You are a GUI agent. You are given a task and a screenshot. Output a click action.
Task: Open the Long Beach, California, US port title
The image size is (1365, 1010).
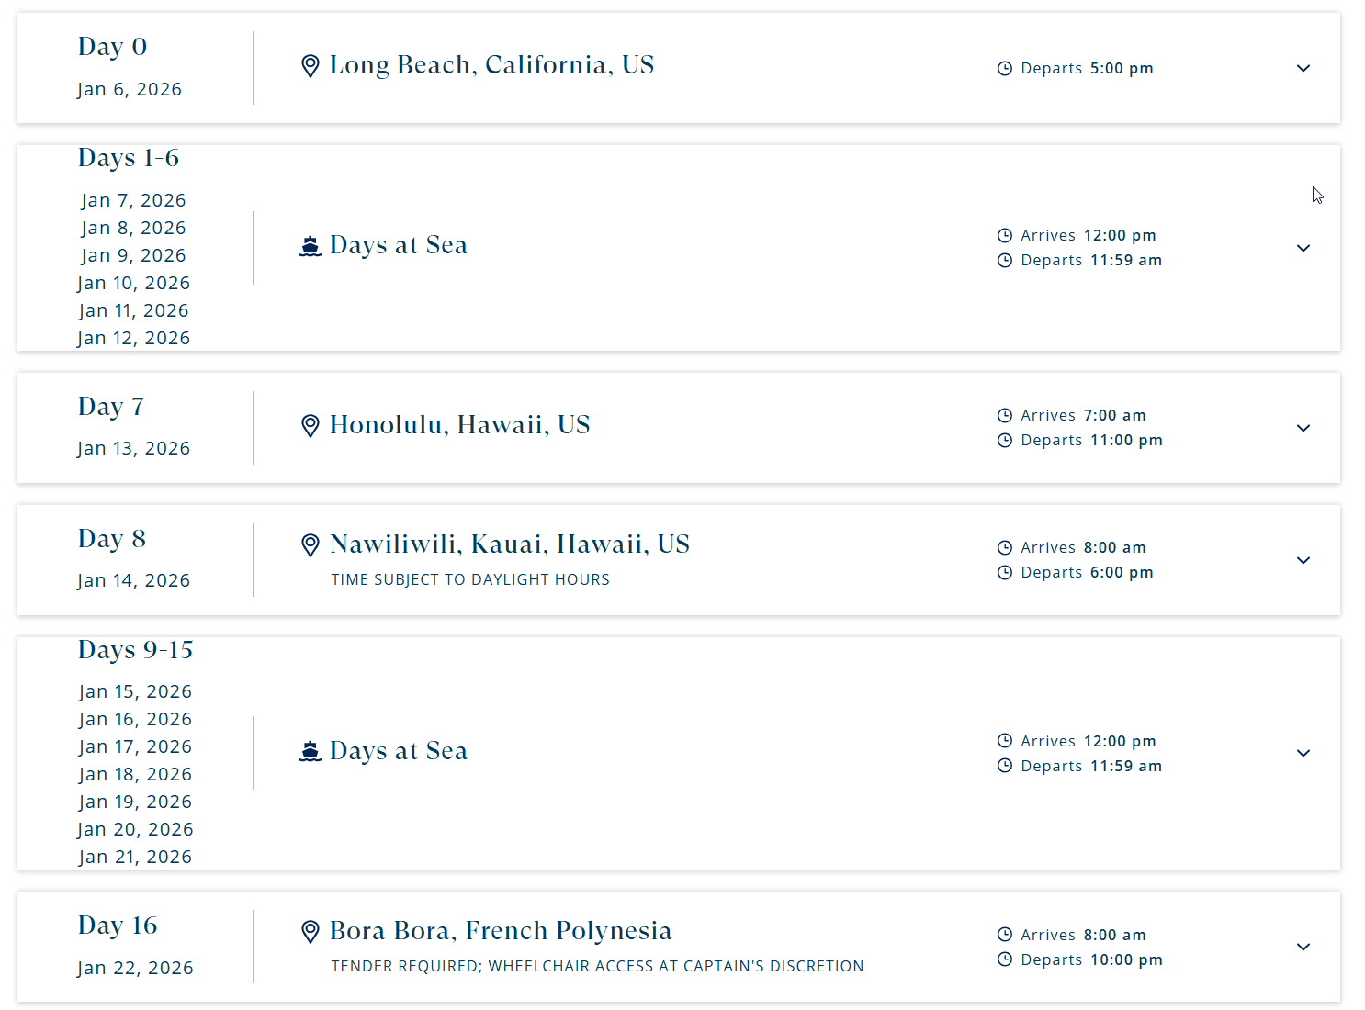(491, 65)
